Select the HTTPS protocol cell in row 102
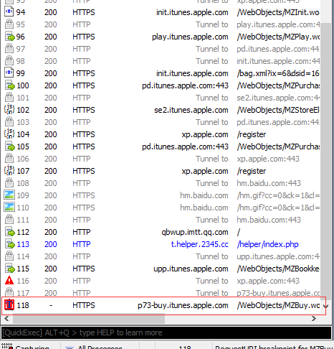The height and width of the screenshot is (349, 334). click(x=84, y=110)
